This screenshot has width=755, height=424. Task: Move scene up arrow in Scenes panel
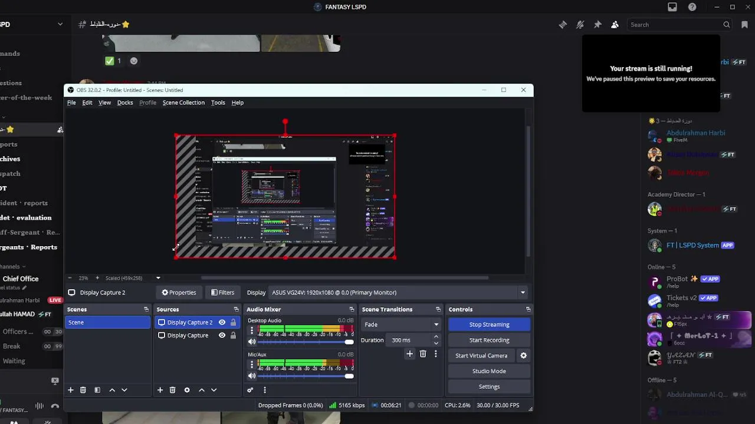point(112,390)
